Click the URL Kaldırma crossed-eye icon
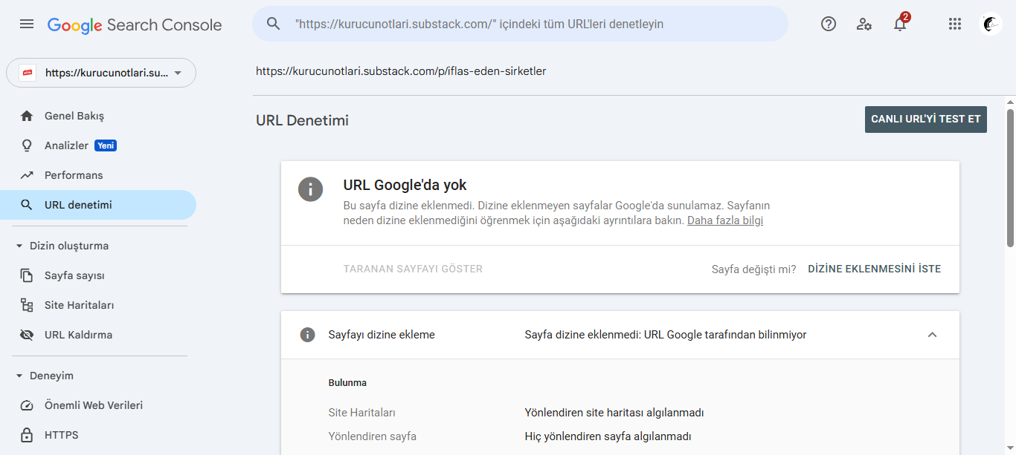 [x=27, y=335]
